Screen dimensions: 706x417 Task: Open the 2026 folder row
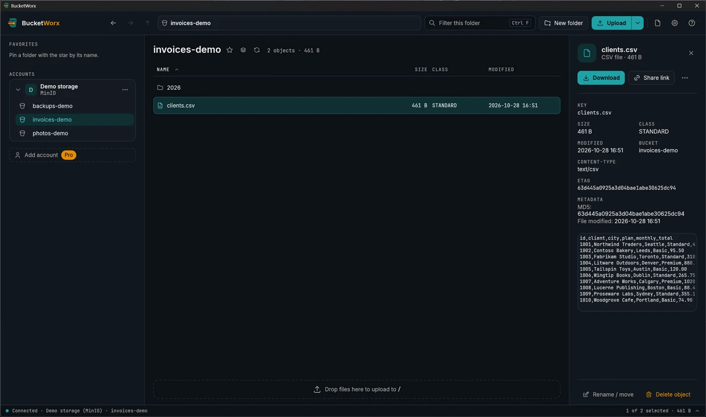(357, 88)
